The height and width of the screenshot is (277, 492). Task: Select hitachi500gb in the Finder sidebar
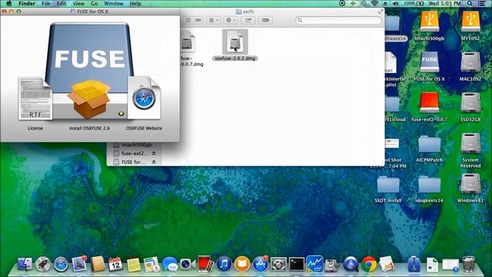tap(133, 145)
